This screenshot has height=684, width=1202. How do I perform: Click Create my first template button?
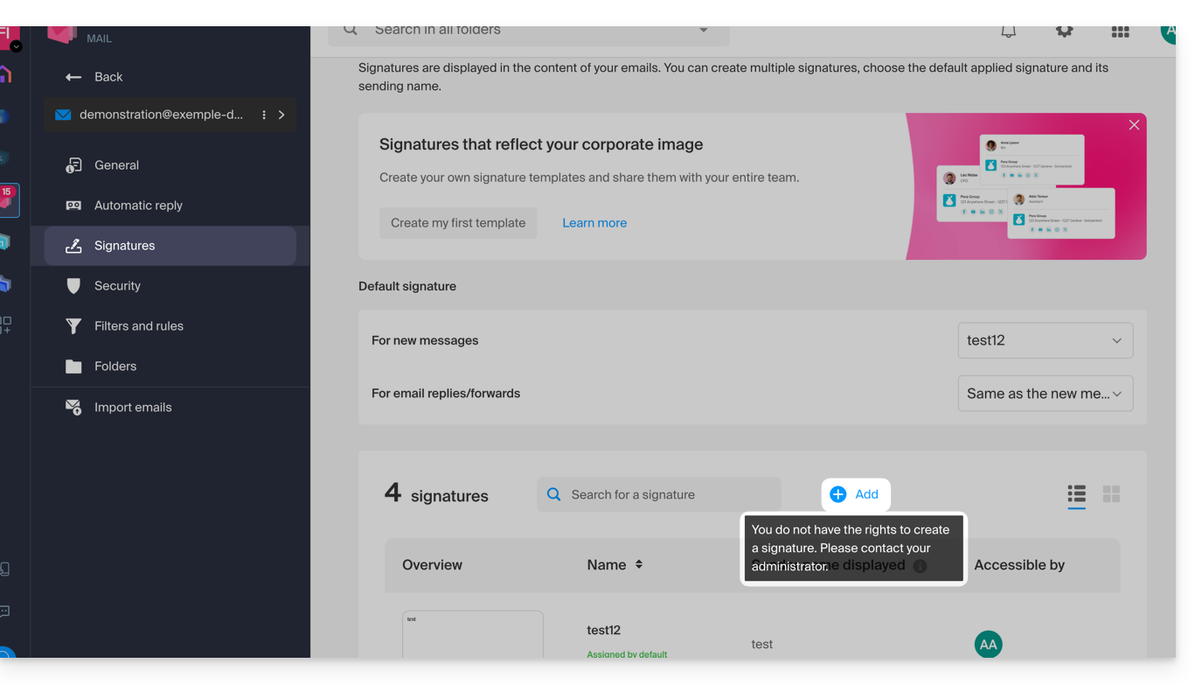click(x=458, y=223)
